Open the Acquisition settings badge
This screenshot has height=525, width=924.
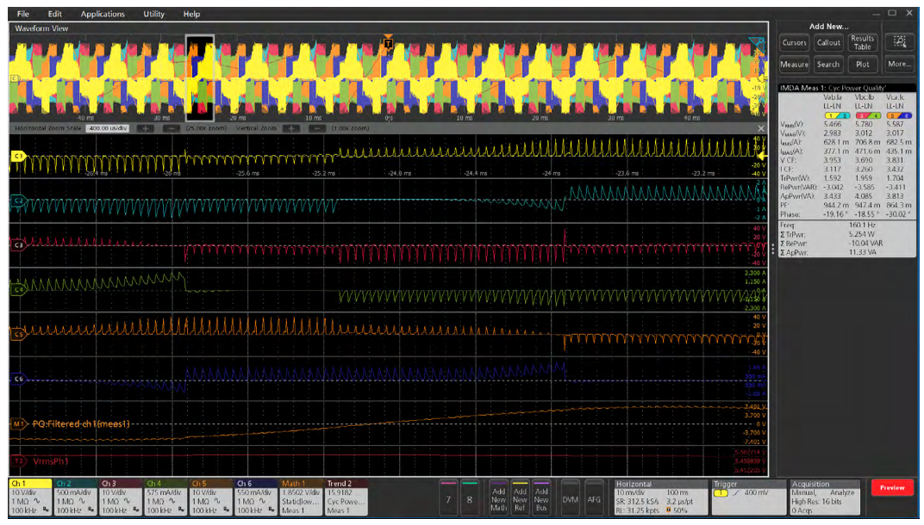(825, 497)
